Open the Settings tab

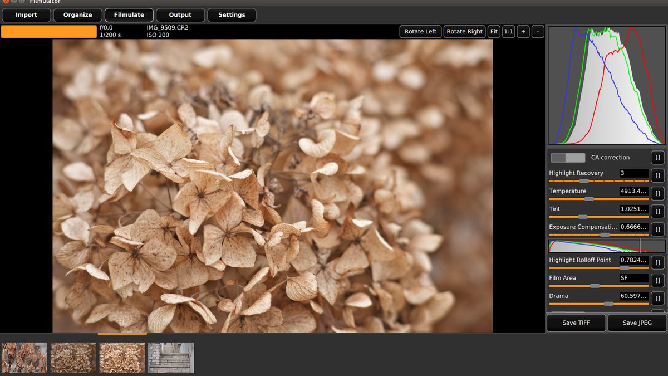click(x=232, y=15)
